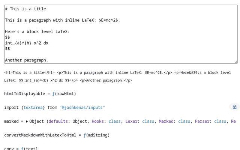Expand the Parser: class property
The height and width of the screenshot is (150, 240).
[x=204, y=121]
